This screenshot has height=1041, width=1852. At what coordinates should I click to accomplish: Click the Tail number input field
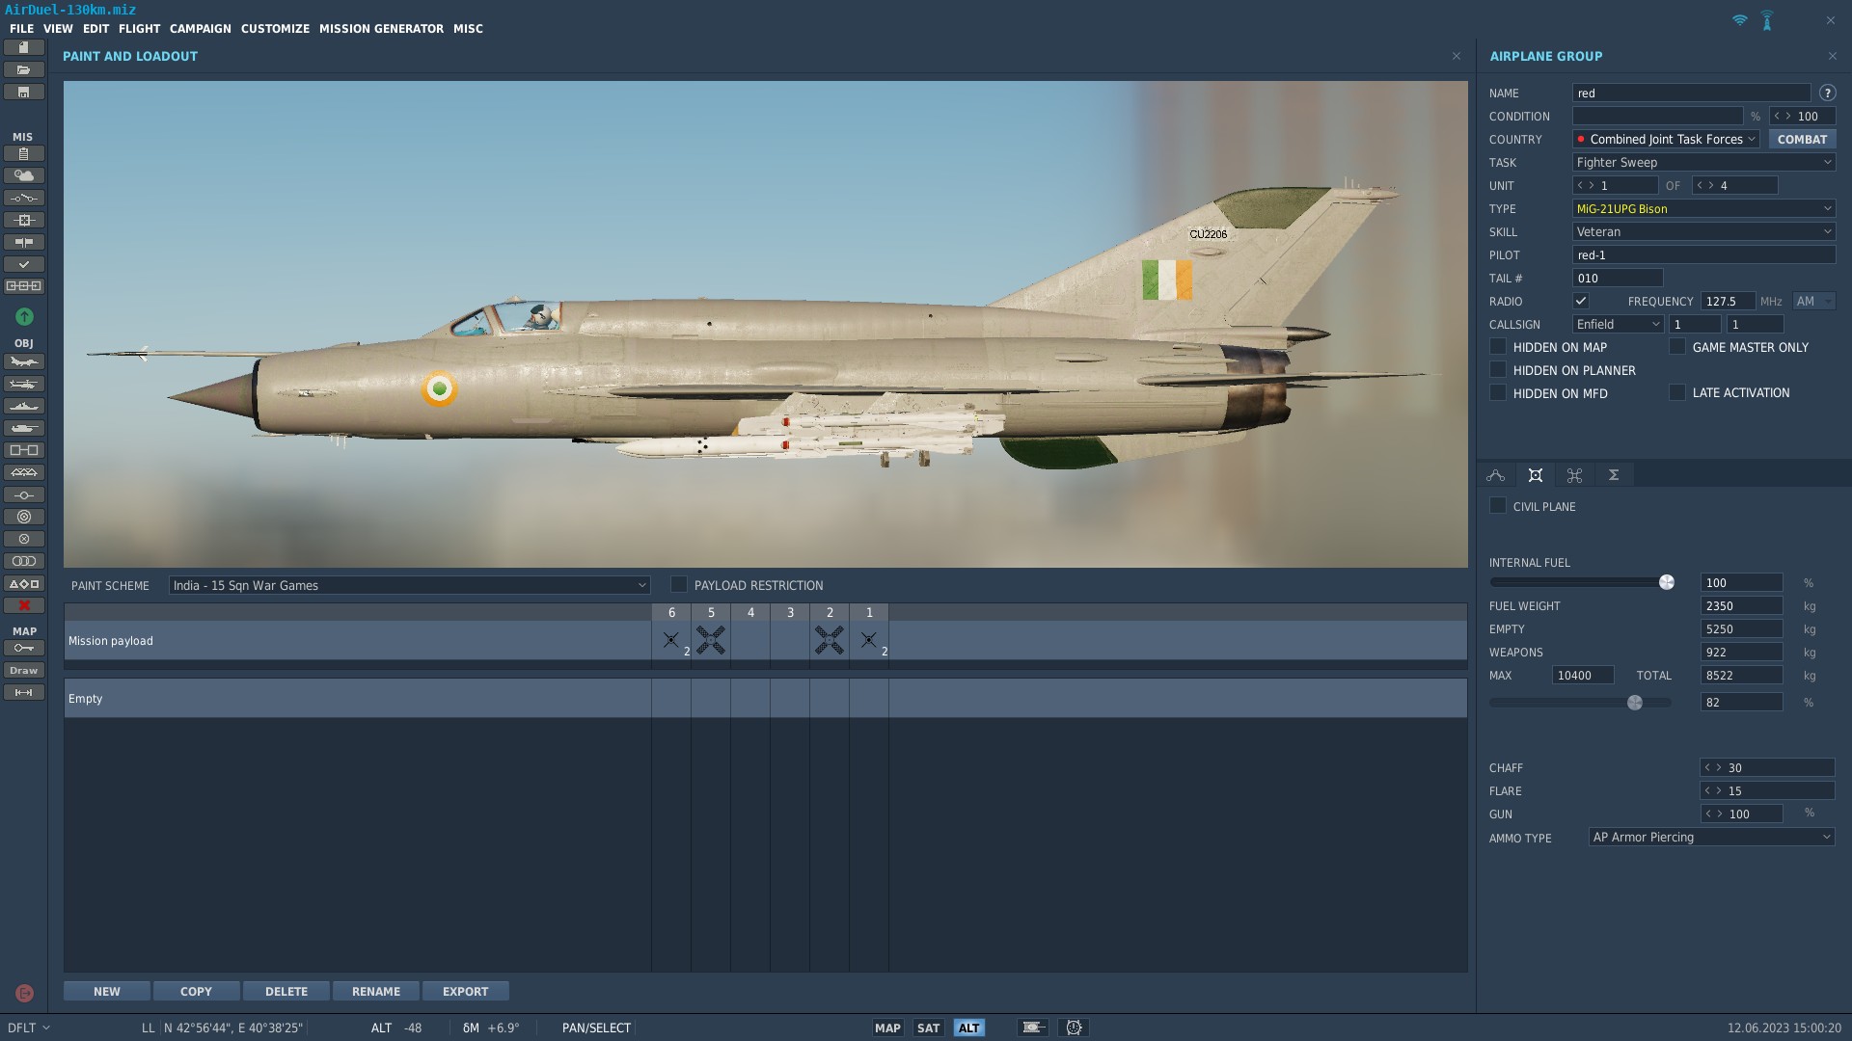[x=1618, y=279]
